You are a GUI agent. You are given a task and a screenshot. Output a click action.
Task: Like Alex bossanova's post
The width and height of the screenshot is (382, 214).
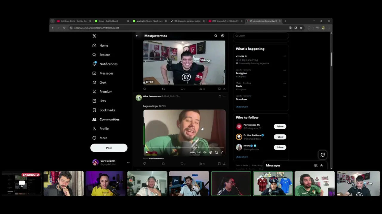tap(183, 163)
